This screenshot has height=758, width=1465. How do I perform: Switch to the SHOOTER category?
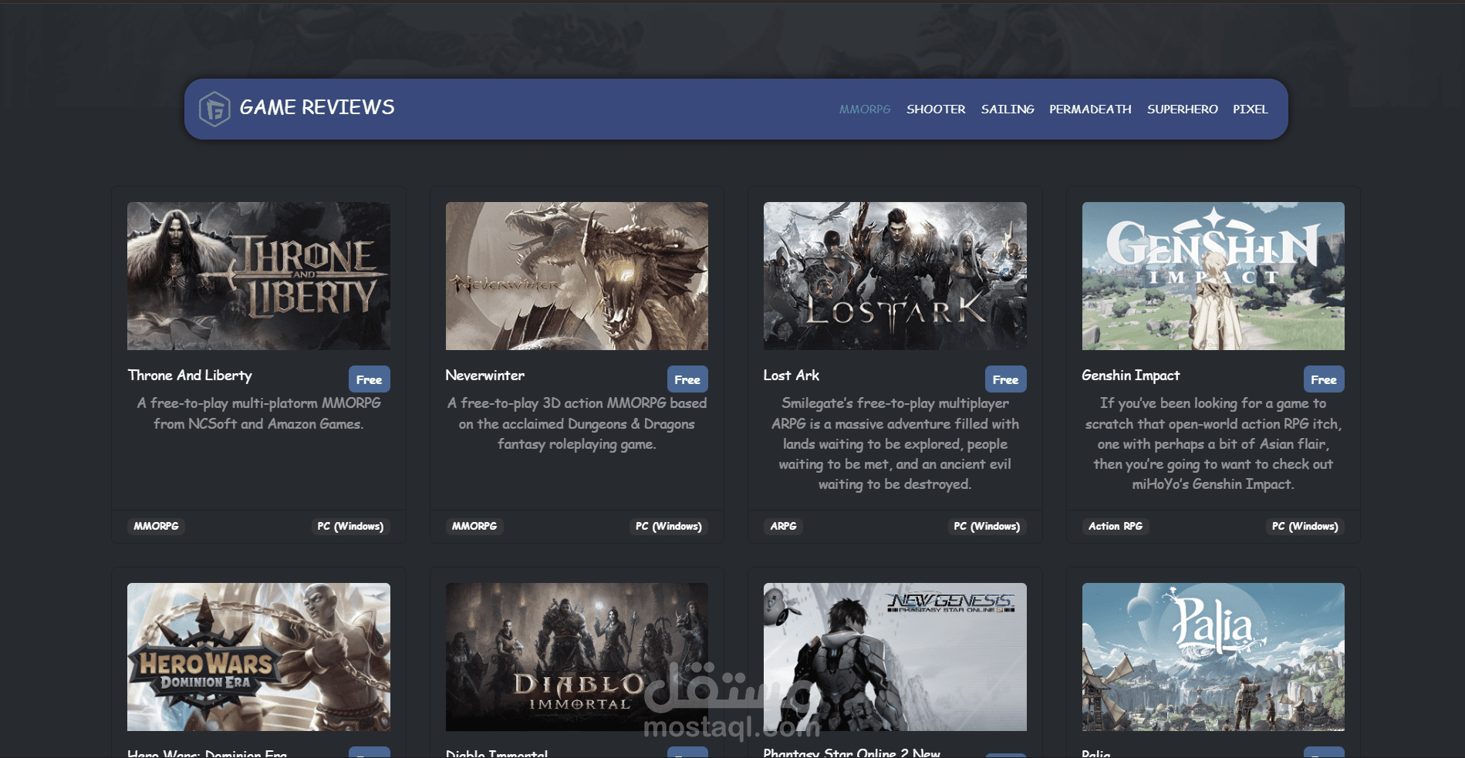(936, 109)
